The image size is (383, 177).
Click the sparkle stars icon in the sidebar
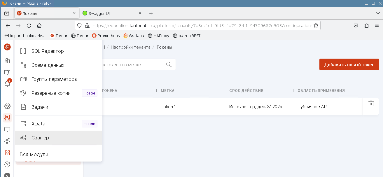click(7, 141)
